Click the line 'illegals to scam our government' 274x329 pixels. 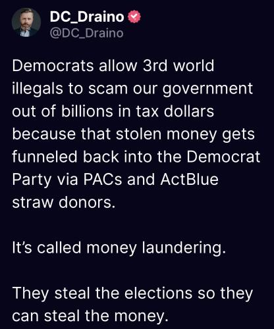pyautogui.click(x=132, y=89)
